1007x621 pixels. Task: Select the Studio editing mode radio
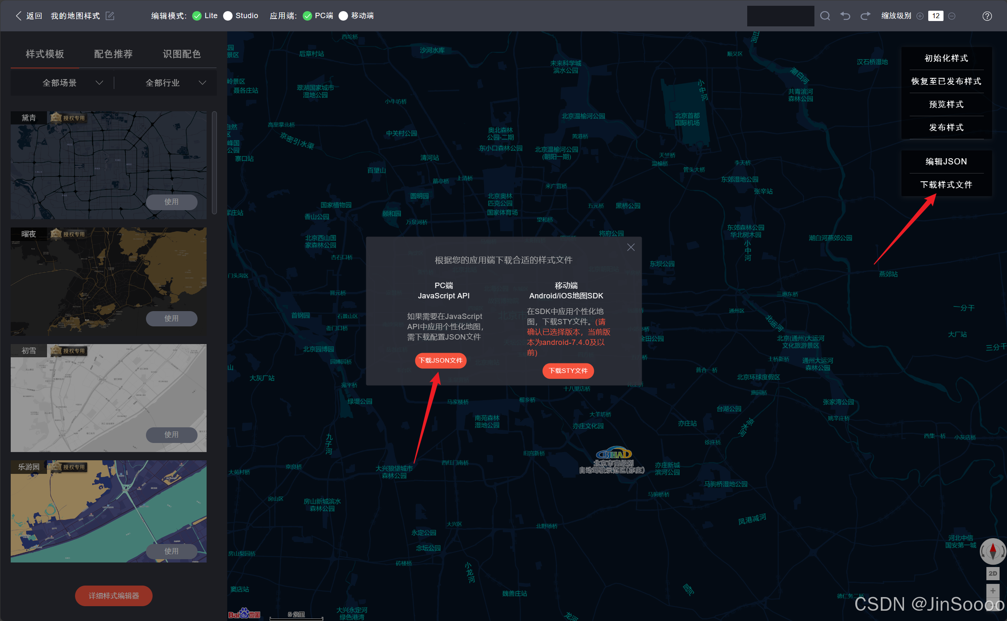tap(228, 16)
